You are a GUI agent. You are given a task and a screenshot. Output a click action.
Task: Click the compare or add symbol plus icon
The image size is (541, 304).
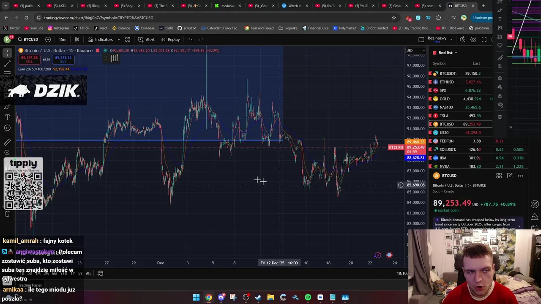click(x=48, y=39)
